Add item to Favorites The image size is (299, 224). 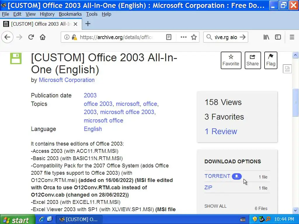coord(231,60)
